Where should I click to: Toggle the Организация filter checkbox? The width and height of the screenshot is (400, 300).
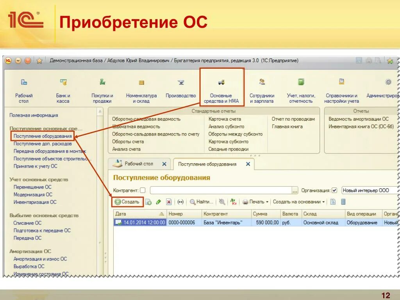(x=334, y=190)
